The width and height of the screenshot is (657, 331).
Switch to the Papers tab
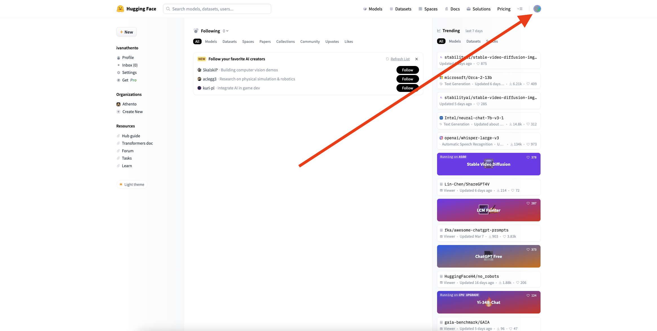[x=265, y=41]
